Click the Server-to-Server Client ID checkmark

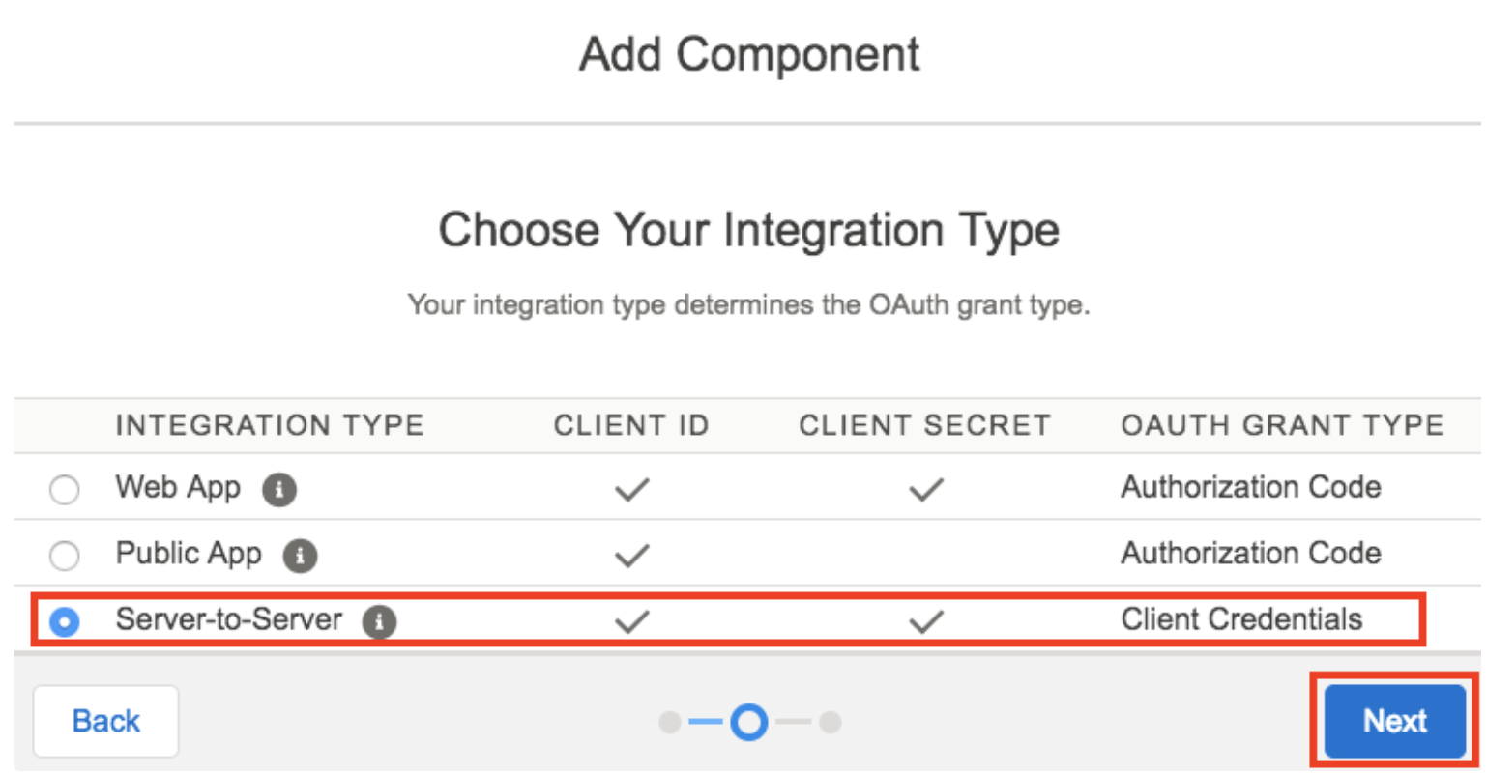tap(631, 621)
